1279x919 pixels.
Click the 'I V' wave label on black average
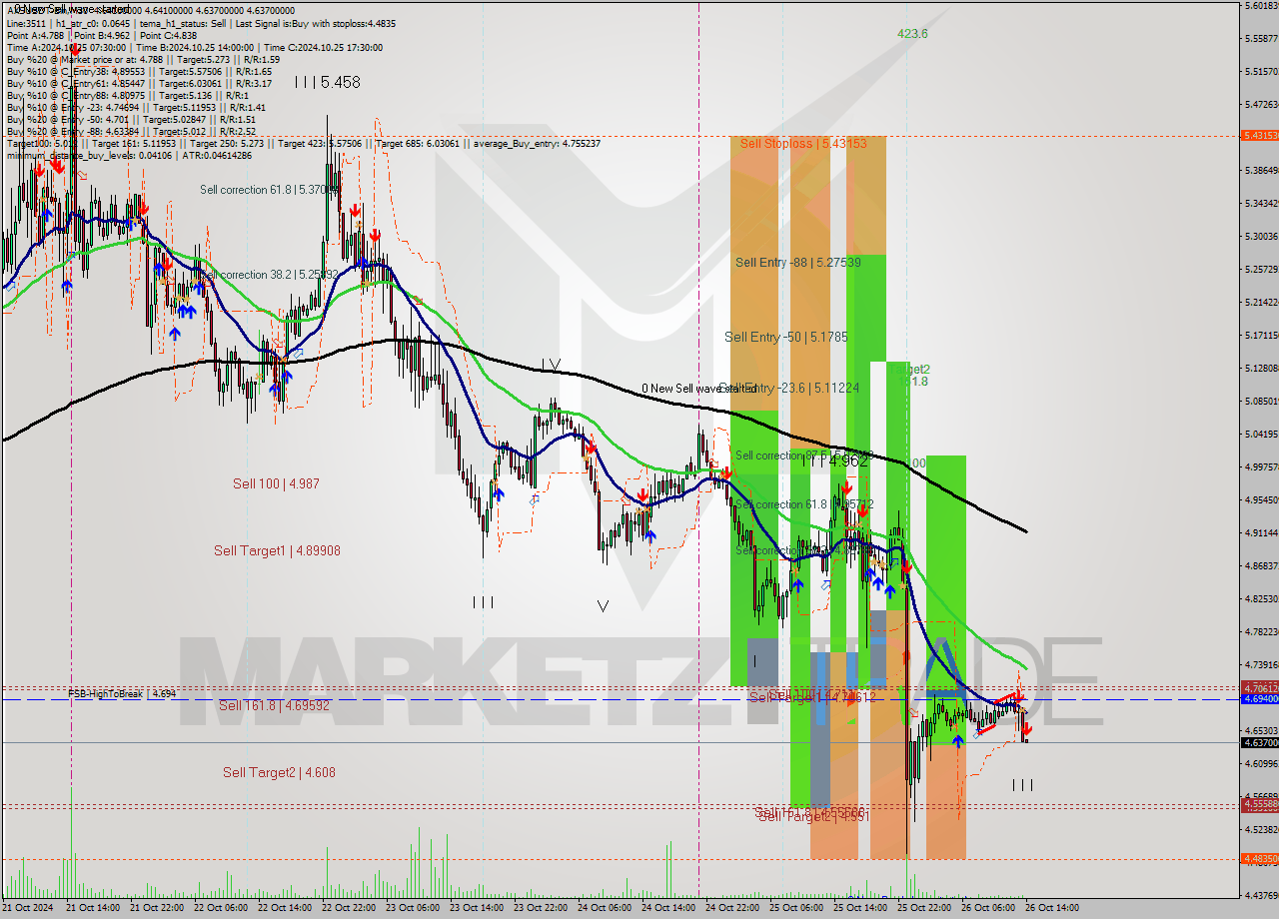pos(551,365)
